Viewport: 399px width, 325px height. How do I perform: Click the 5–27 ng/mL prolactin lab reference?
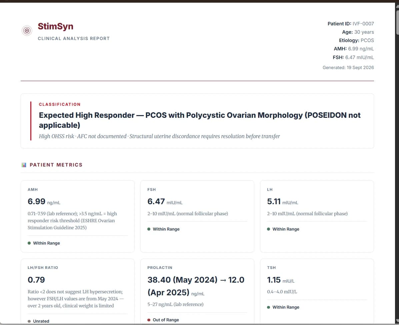pyautogui.click(x=175, y=304)
